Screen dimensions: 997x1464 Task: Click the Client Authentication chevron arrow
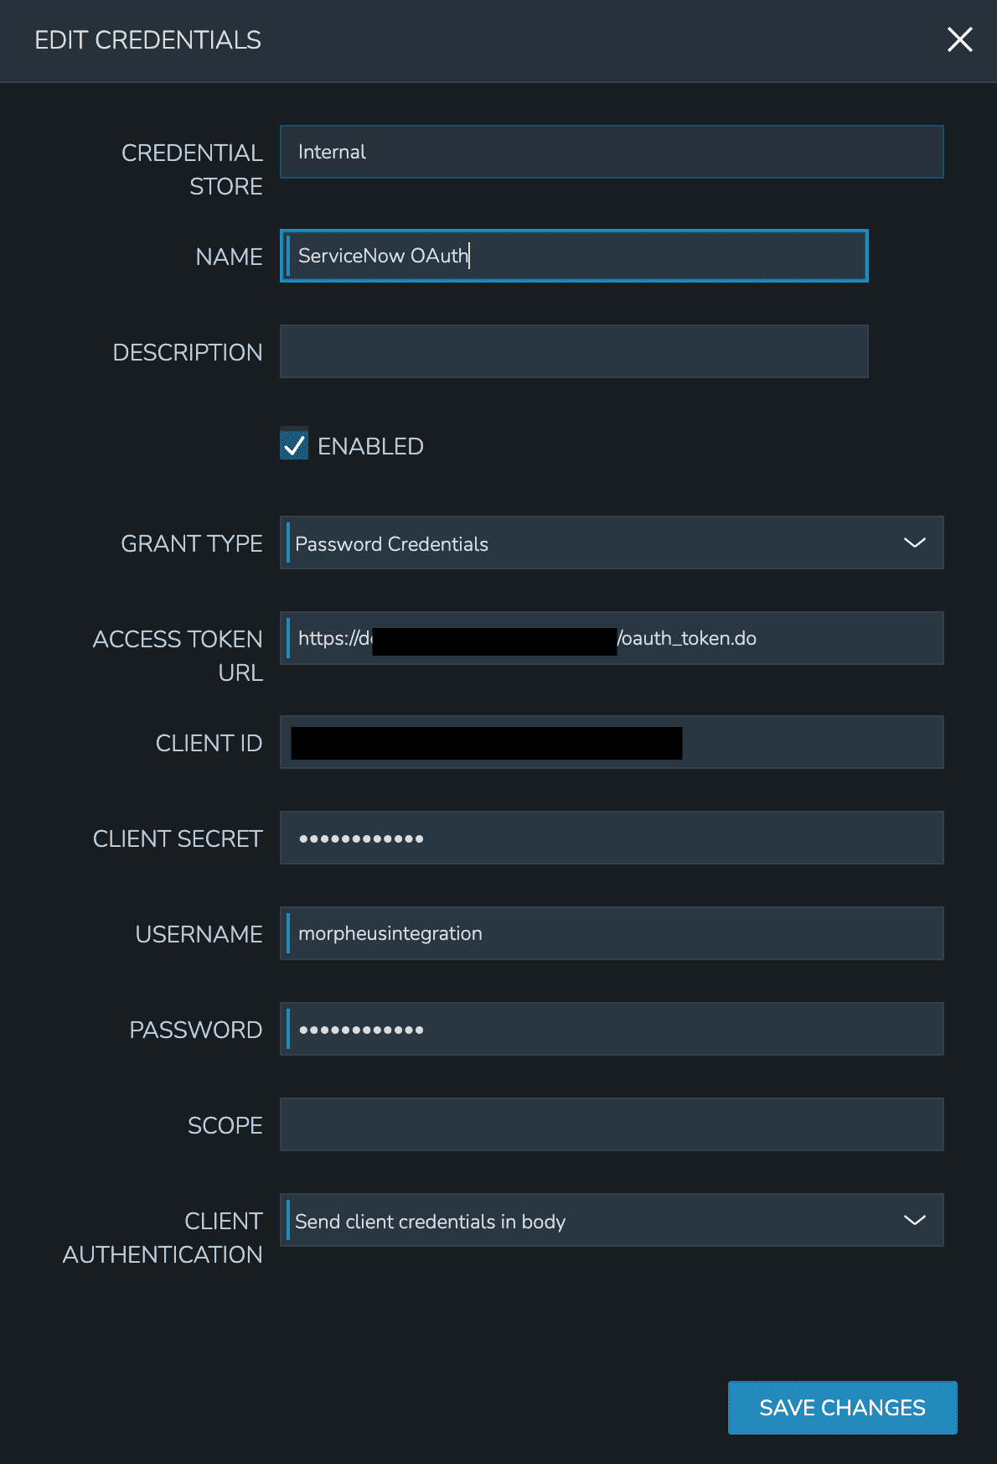[917, 1221]
